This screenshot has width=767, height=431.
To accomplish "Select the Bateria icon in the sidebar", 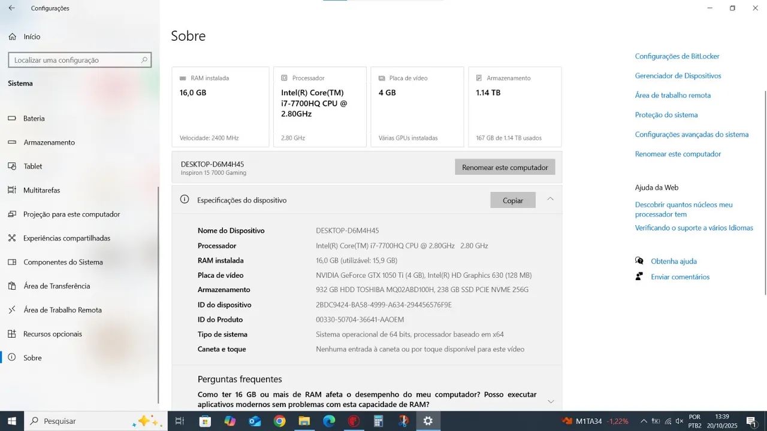I will pos(12,119).
